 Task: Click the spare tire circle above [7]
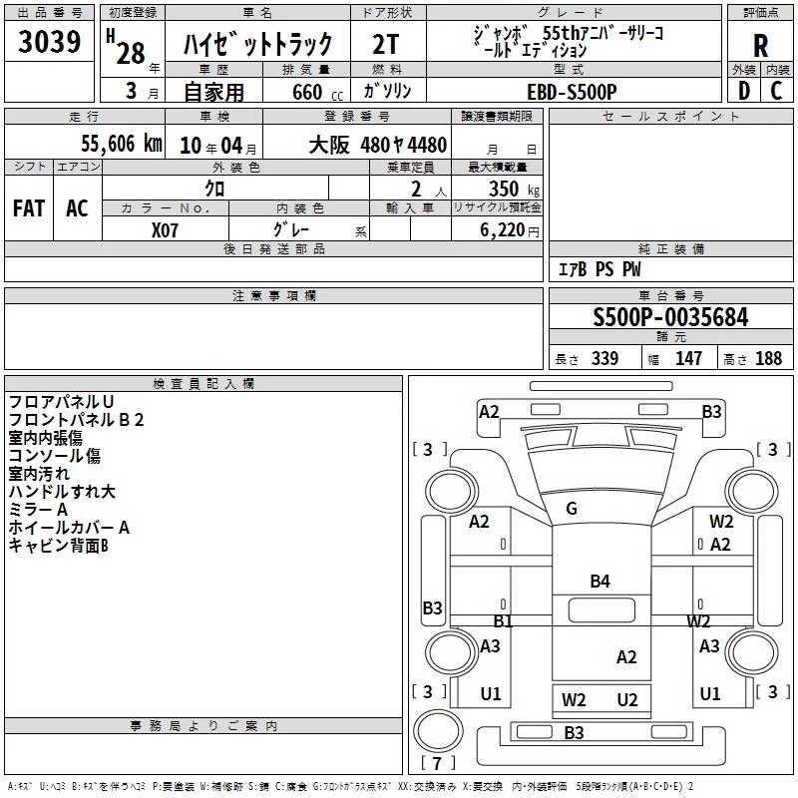pyautogui.click(x=438, y=731)
